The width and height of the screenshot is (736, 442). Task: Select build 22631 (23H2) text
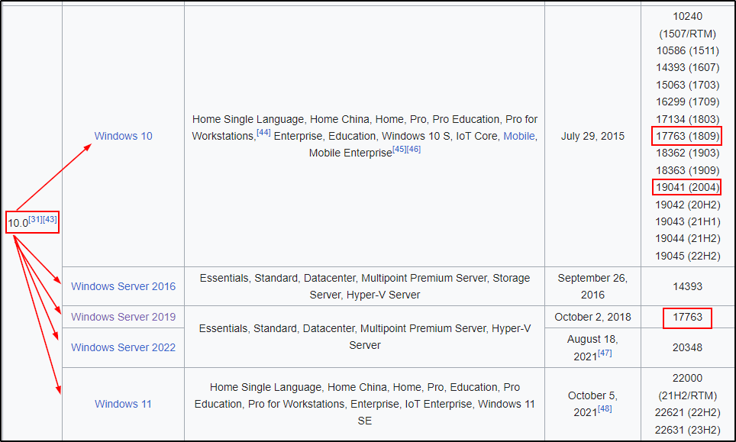click(687, 430)
